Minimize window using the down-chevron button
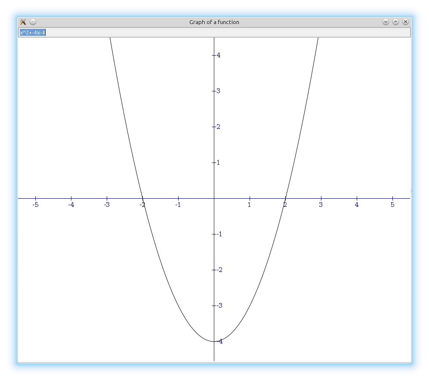The width and height of the screenshot is (429, 381). [x=386, y=22]
